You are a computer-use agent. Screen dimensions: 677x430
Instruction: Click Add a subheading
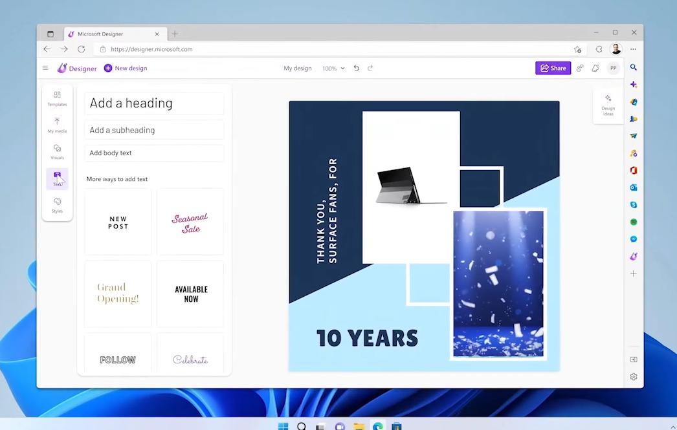[154, 130]
